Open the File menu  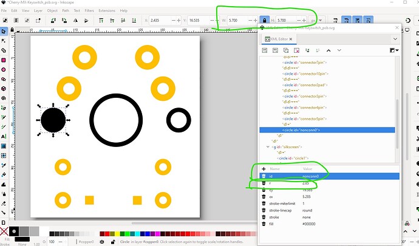click(4, 11)
